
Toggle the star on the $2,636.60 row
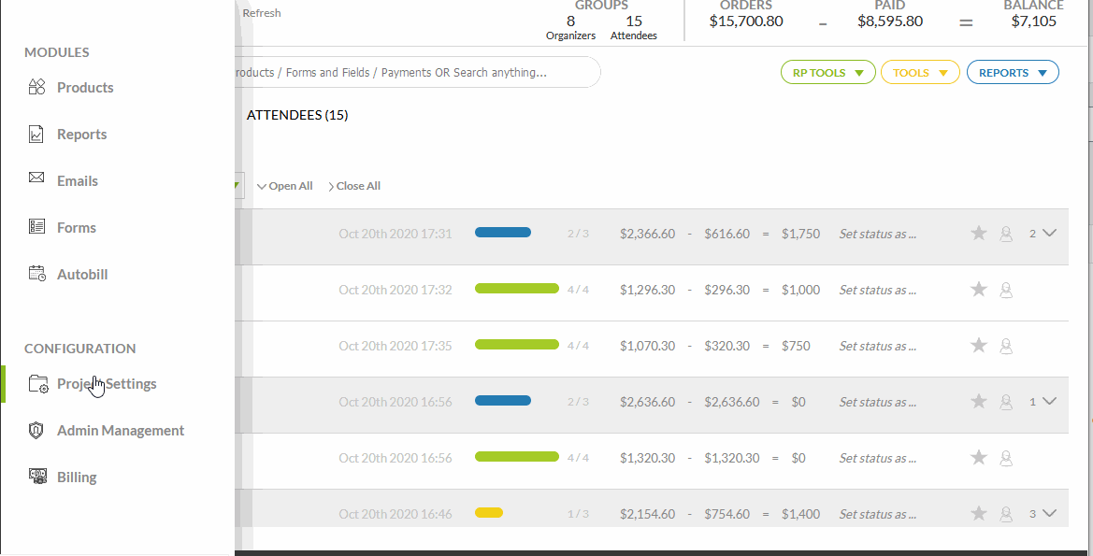[979, 402]
